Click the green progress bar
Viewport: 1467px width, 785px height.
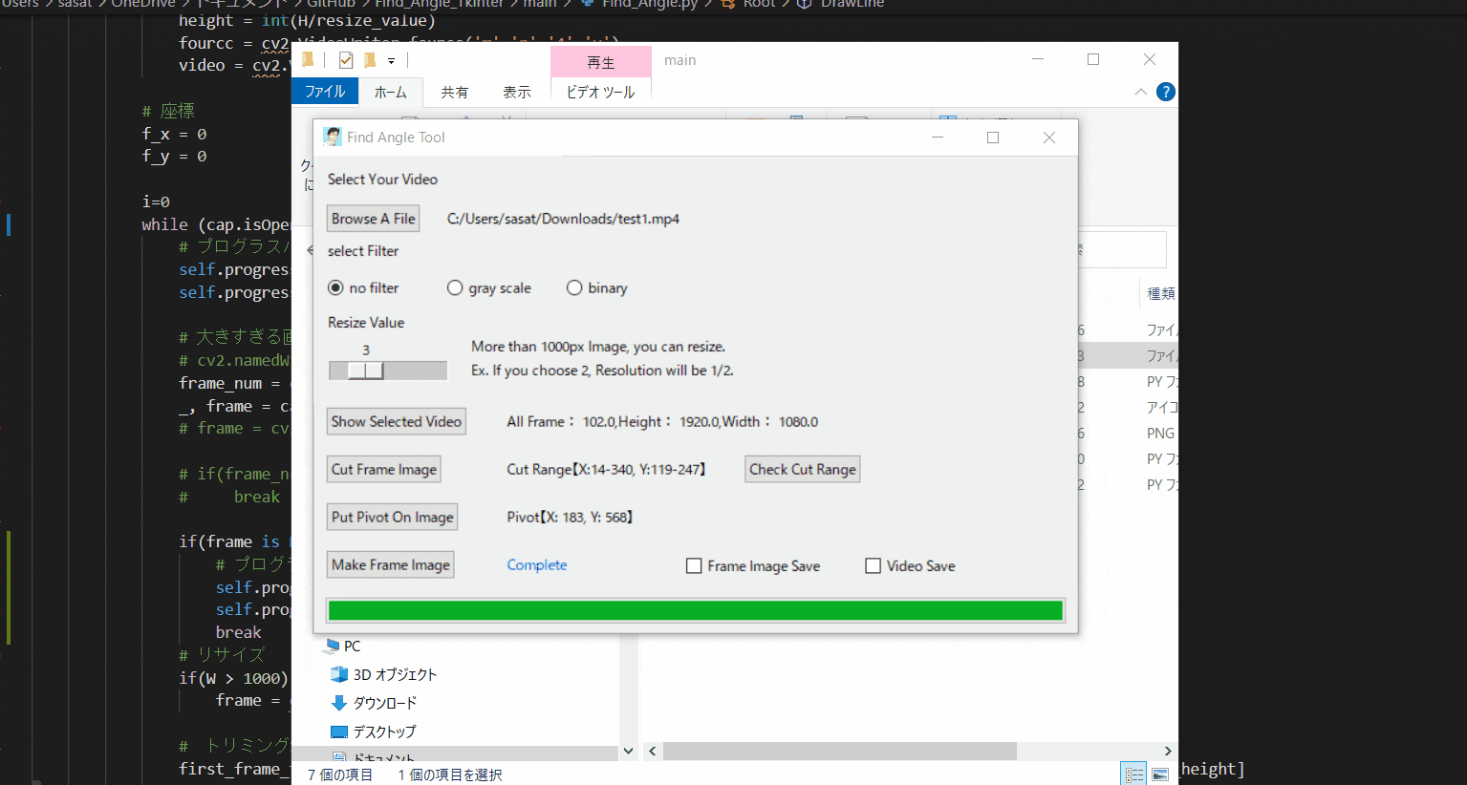pyautogui.click(x=696, y=610)
